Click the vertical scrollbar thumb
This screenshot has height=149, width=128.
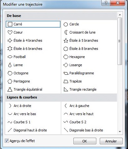pyautogui.click(x=120, y=41)
